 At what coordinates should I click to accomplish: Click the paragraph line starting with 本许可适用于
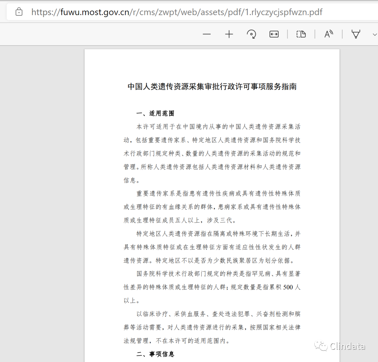coord(218,127)
